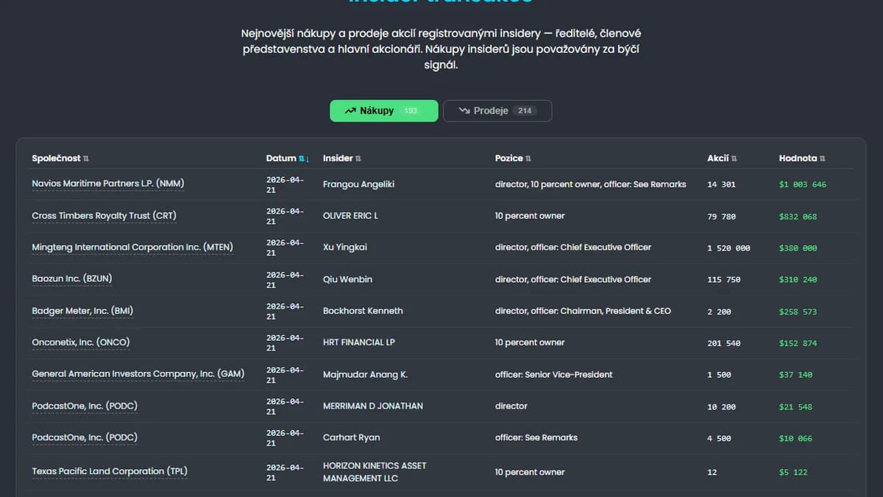Open Mingteng International Corporation Inc. (MTEN) link
The height and width of the screenshot is (497, 883).
pyautogui.click(x=132, y=247)
